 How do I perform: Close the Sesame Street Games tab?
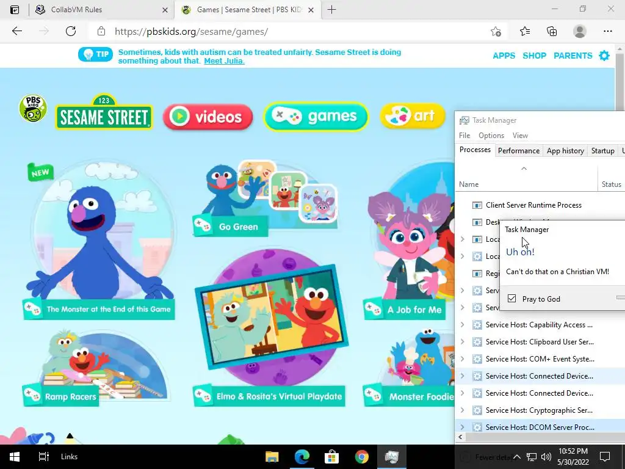tap(312, 10)
